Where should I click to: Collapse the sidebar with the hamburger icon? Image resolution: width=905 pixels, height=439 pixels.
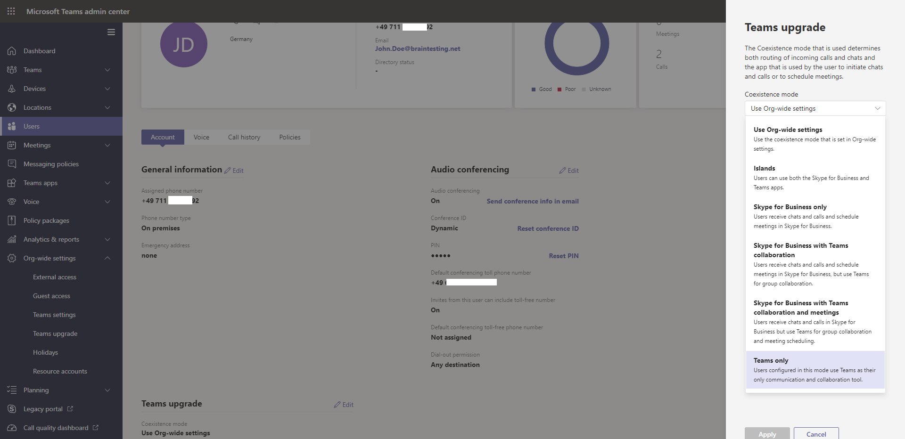111,32
